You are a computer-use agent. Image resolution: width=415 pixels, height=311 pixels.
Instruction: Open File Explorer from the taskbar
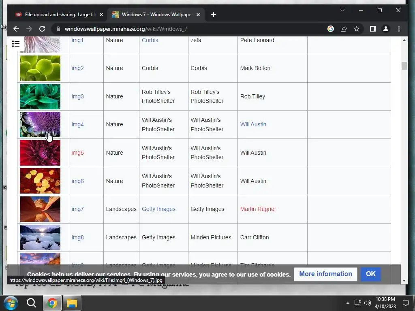[72, 303]
